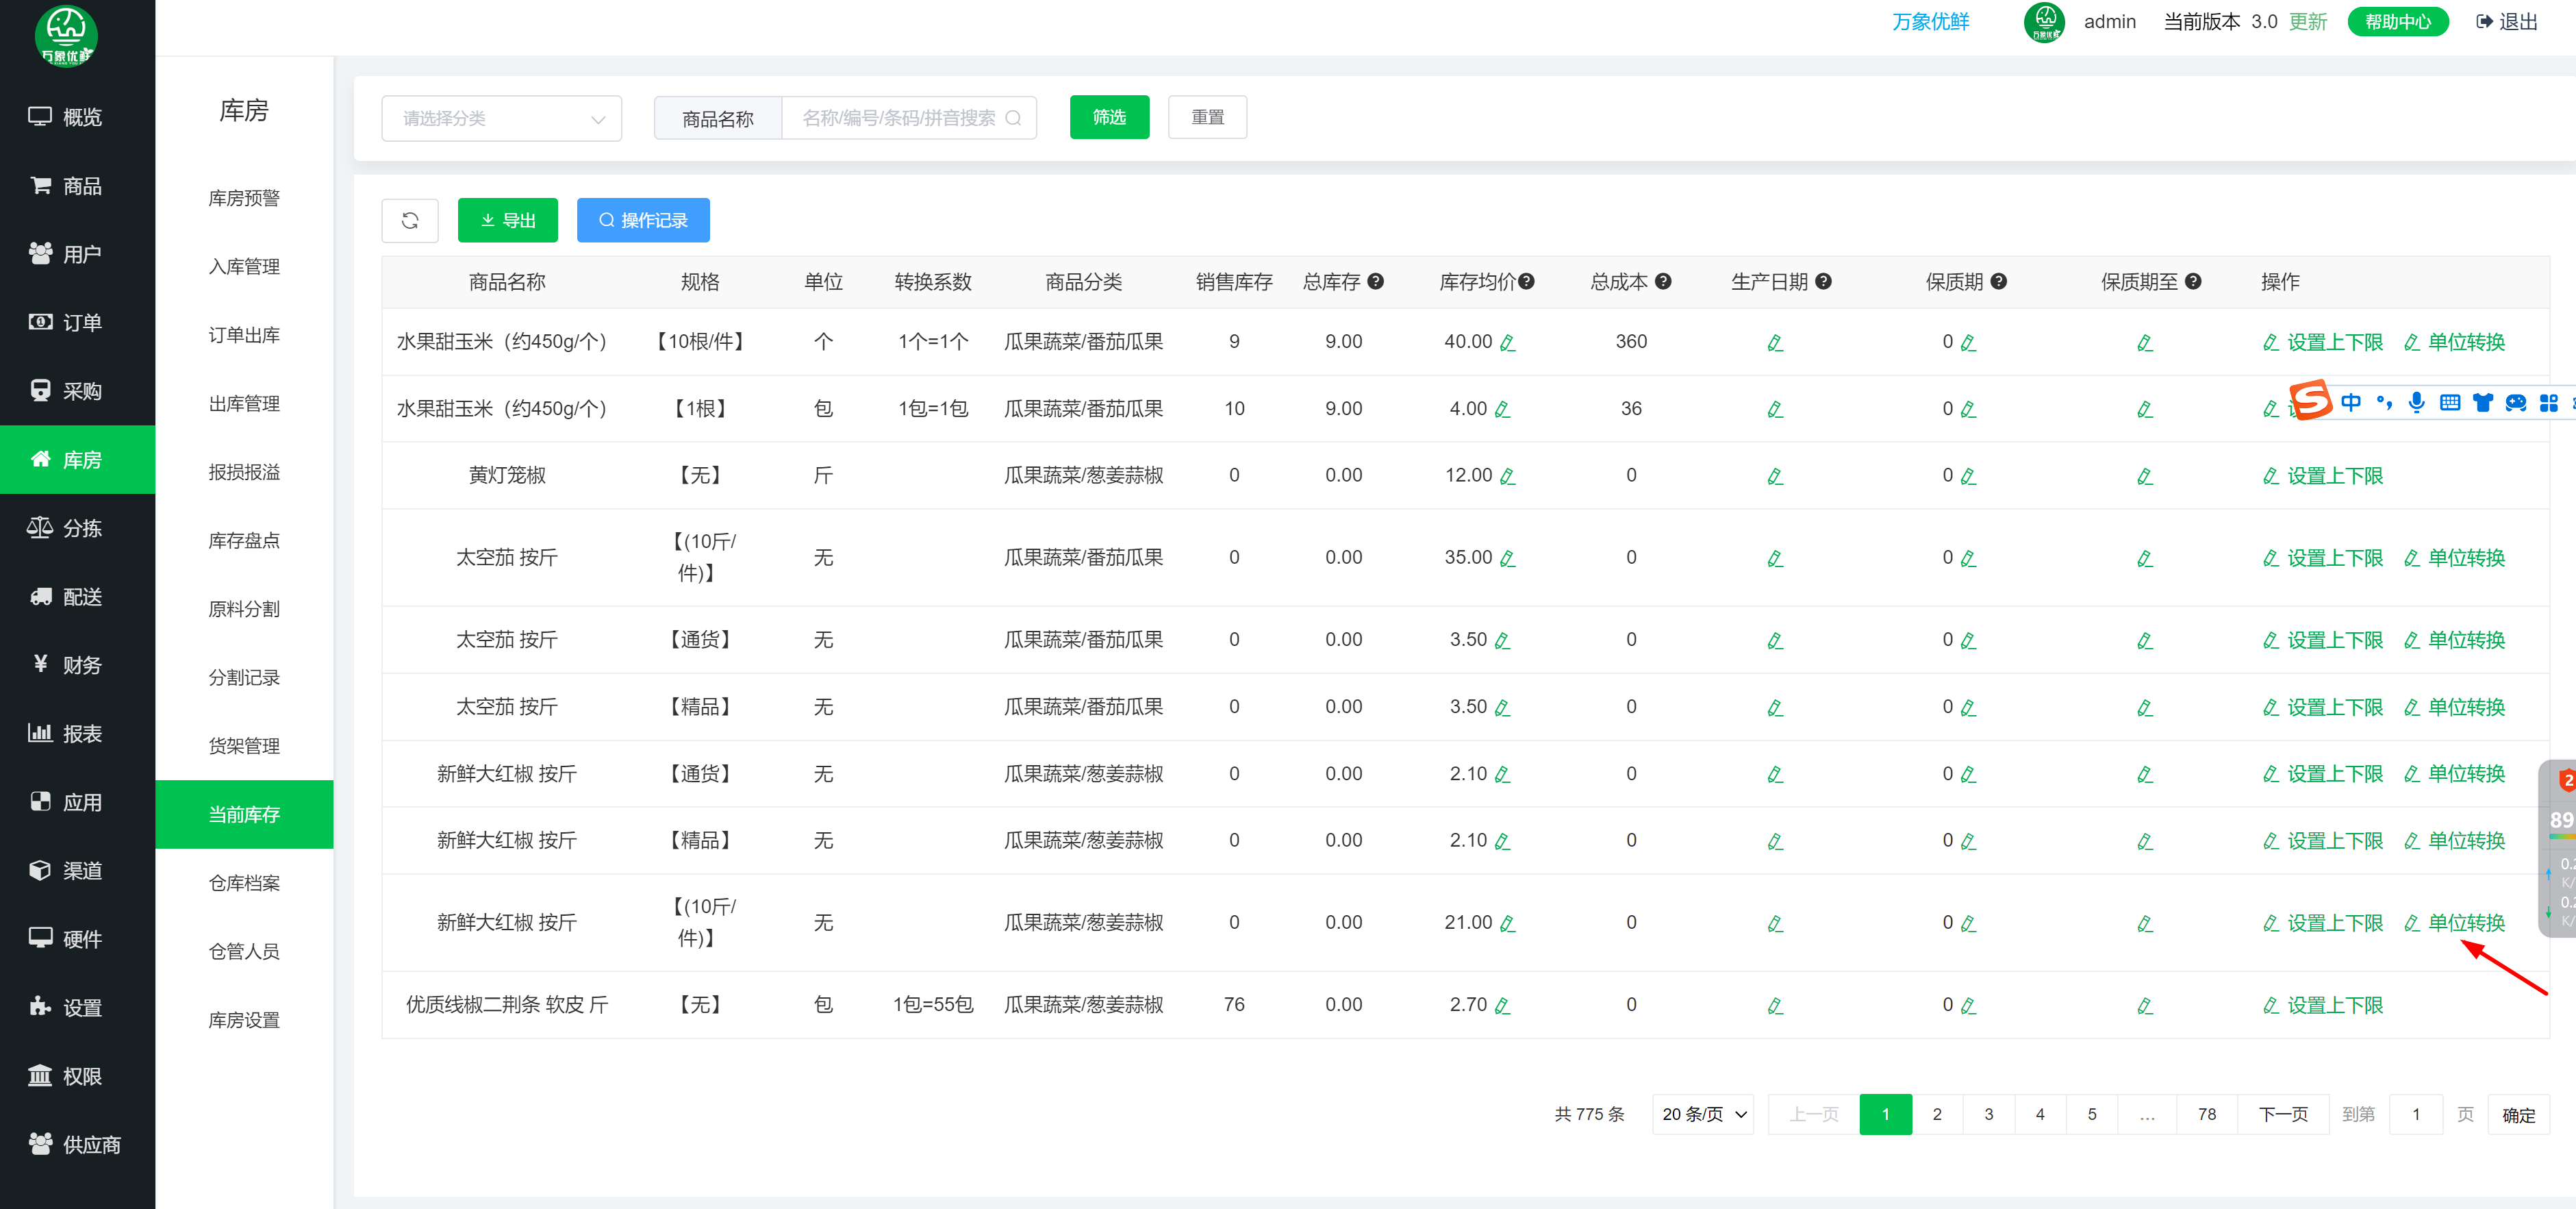Edit average price 35.00 pencil icon
2576x1209 pixels.
pos(1508,559)
